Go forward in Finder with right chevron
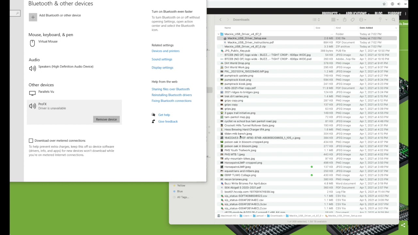This screenshot has height=235, width=418. point(228,20)
